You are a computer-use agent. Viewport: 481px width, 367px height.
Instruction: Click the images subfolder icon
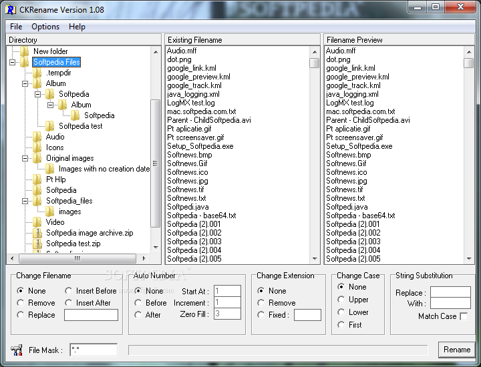49,212
